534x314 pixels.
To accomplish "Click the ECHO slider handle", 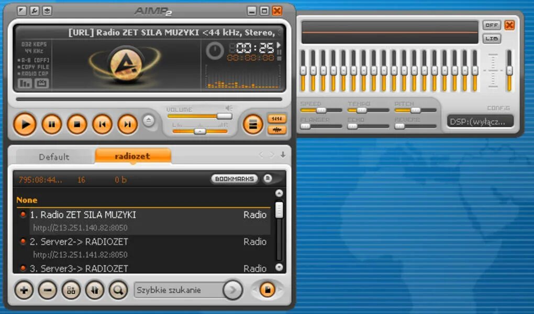I will coord(352,126).
